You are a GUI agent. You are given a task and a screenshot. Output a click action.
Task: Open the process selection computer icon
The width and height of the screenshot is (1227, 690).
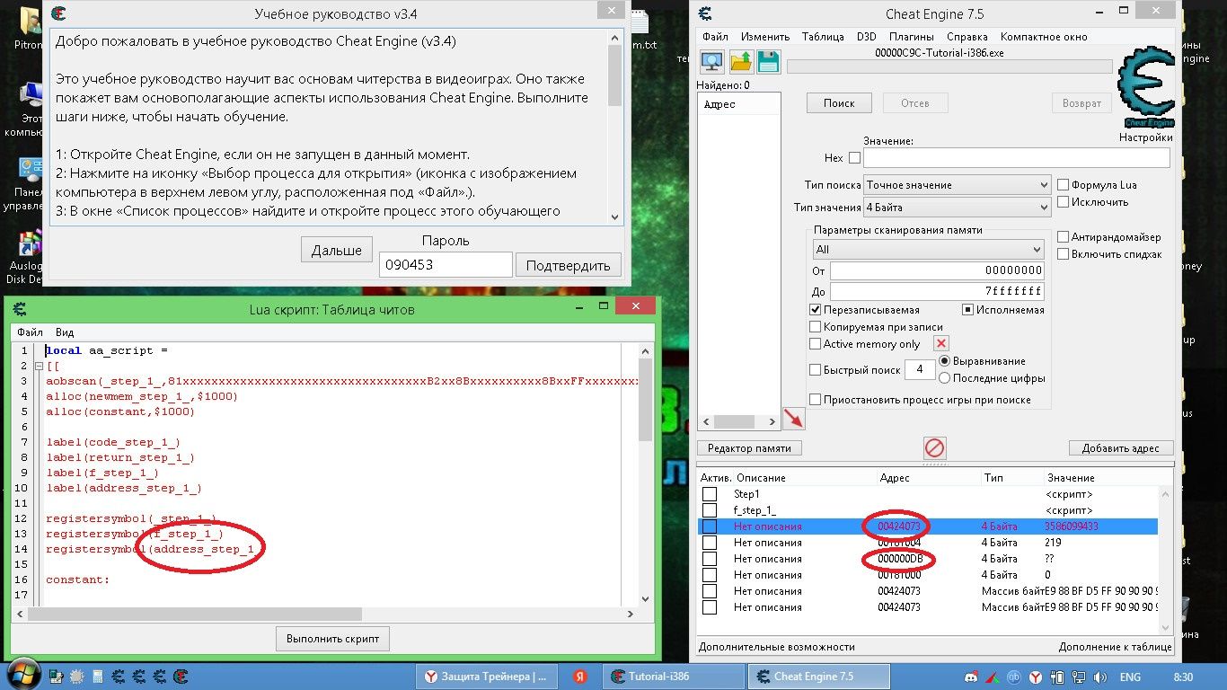click(712, 62)
